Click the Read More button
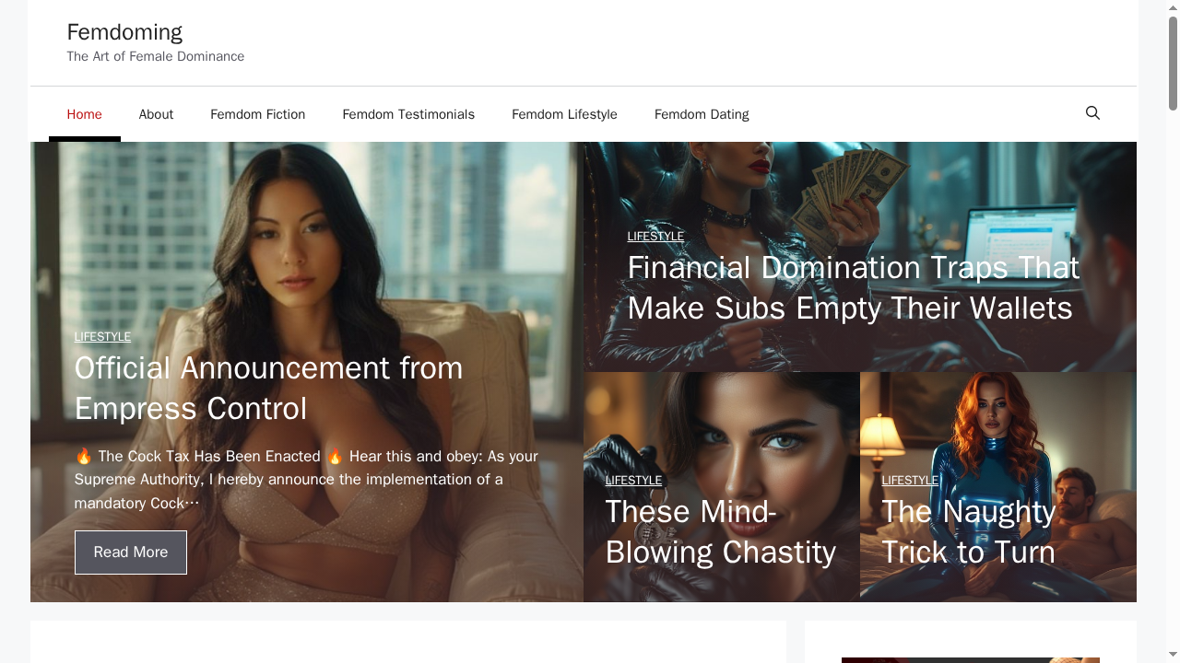Screen dimensions: 1180x663 131,552
